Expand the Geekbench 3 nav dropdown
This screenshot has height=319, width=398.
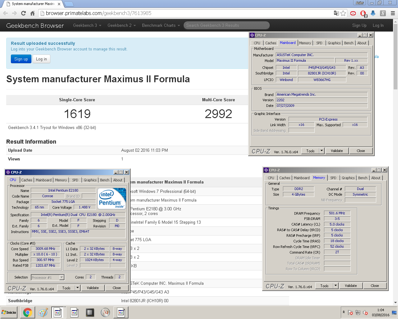click(x=87, y=25)
